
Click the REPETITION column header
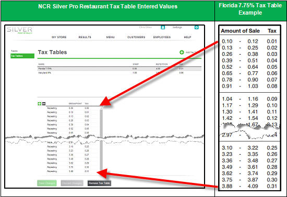[x=162, y=64]
